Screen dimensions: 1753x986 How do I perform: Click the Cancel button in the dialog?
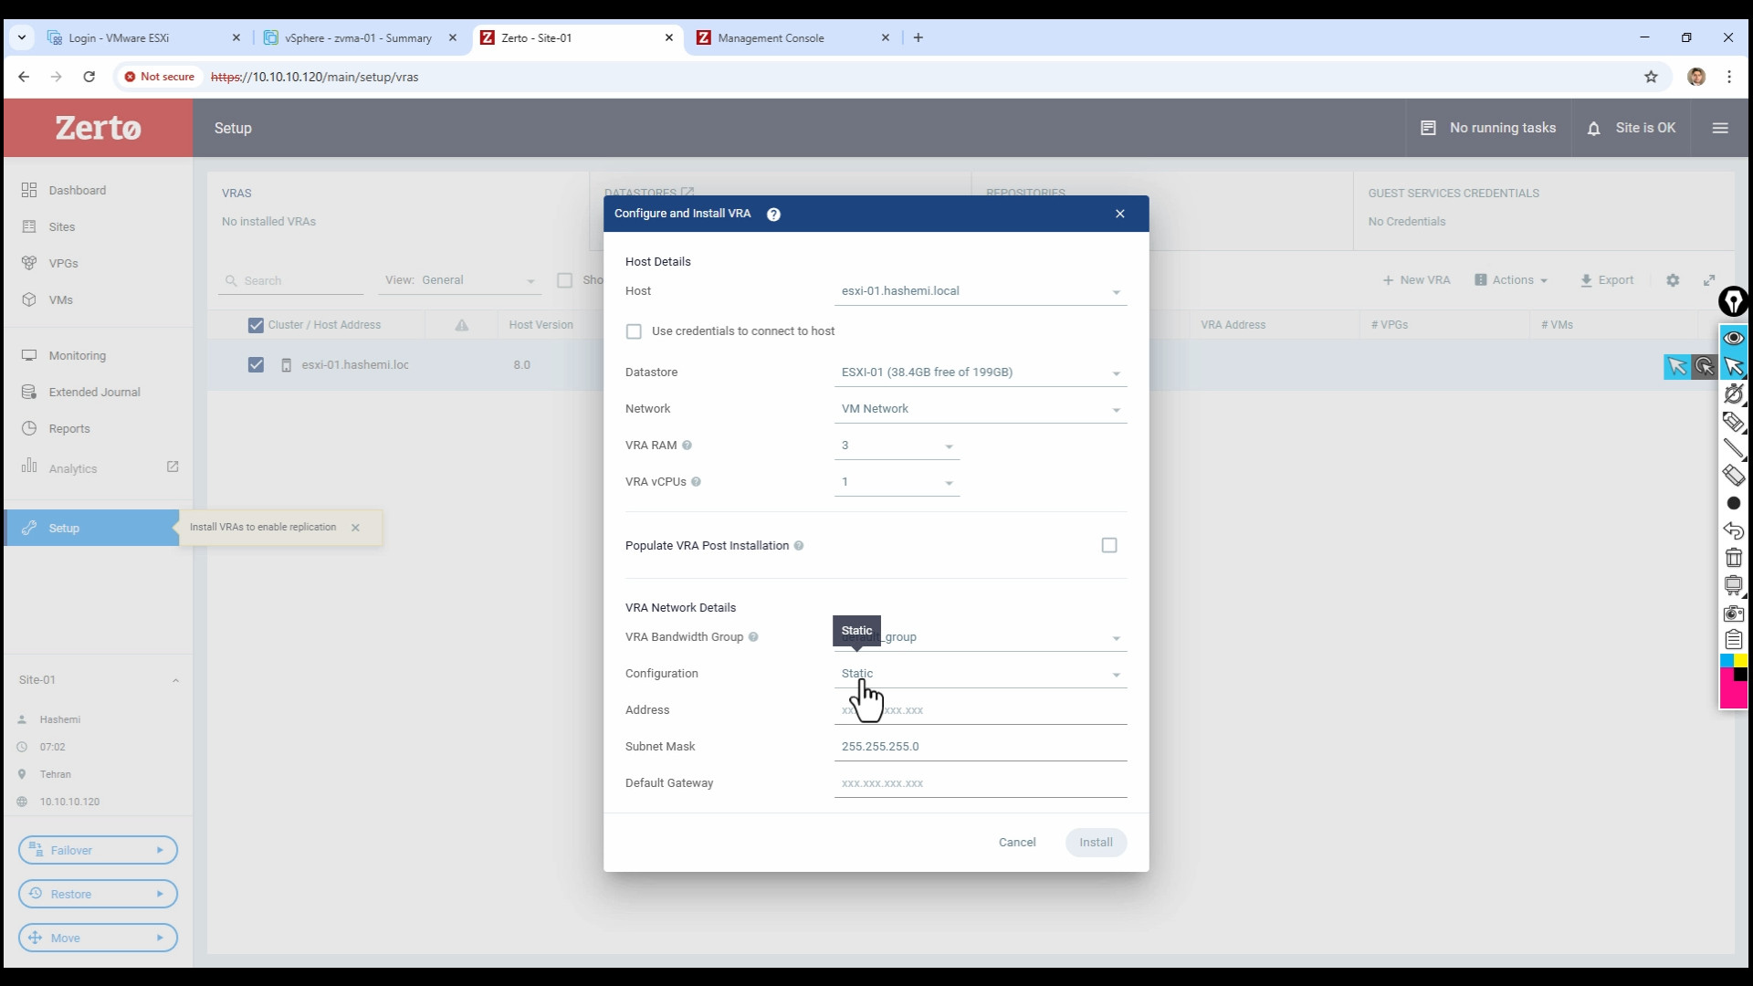click(1016, 842)
